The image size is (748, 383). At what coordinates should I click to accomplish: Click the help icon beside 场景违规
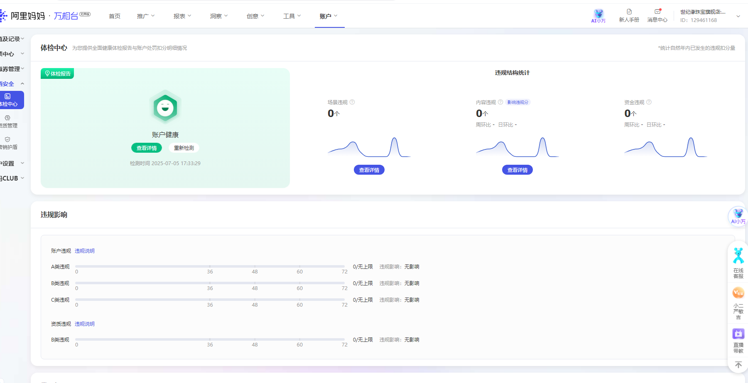coord(352,102)
